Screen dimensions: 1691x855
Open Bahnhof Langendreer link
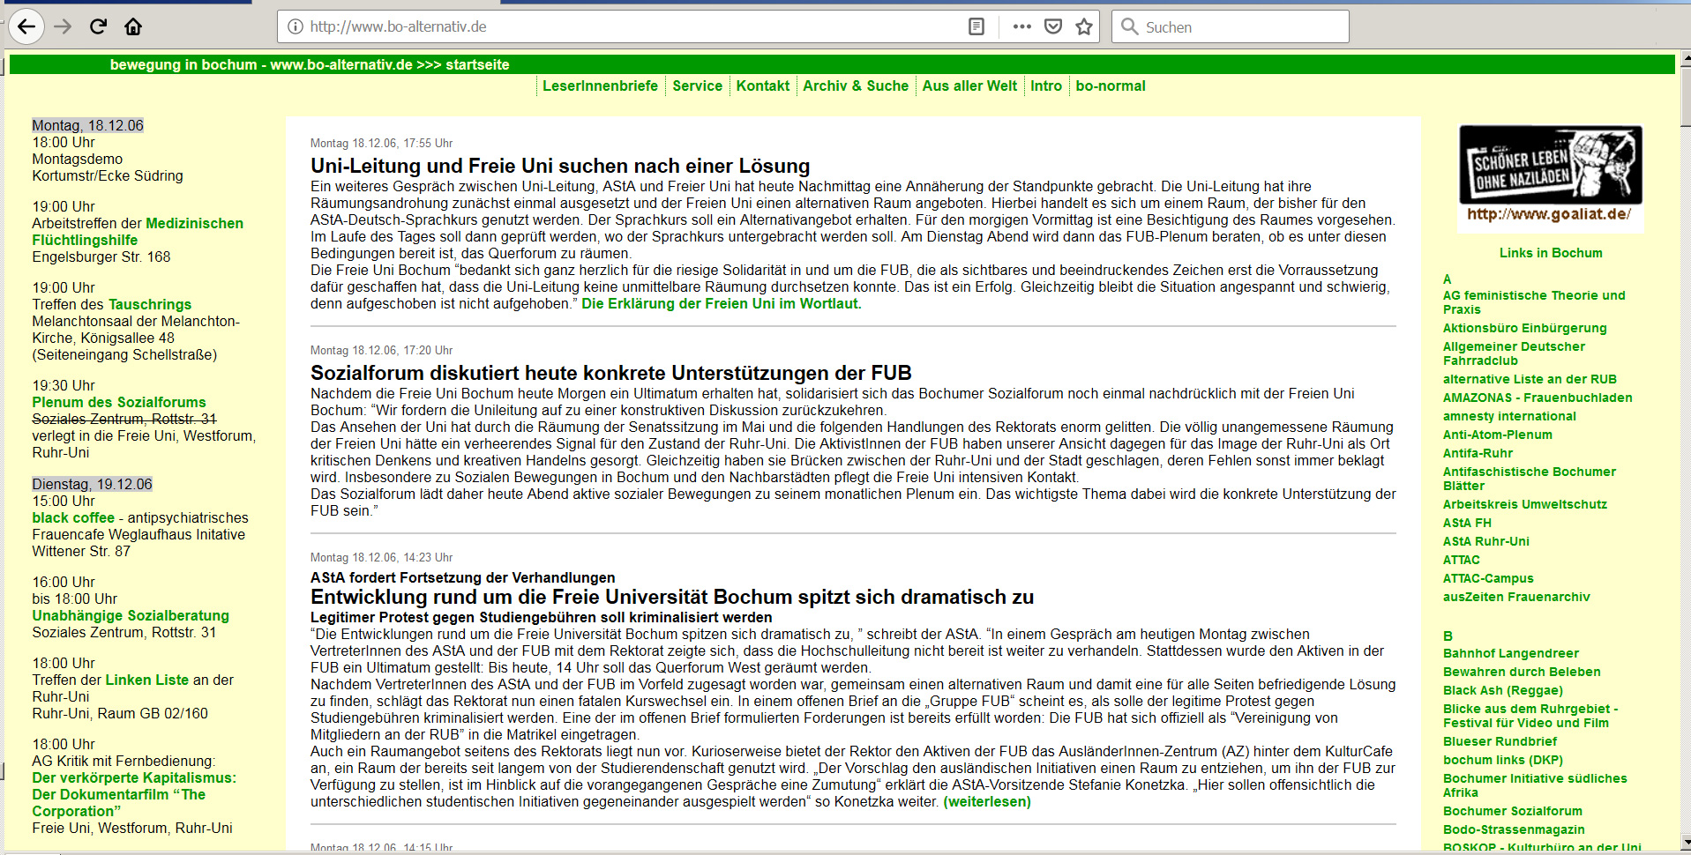click(1511, 653)
